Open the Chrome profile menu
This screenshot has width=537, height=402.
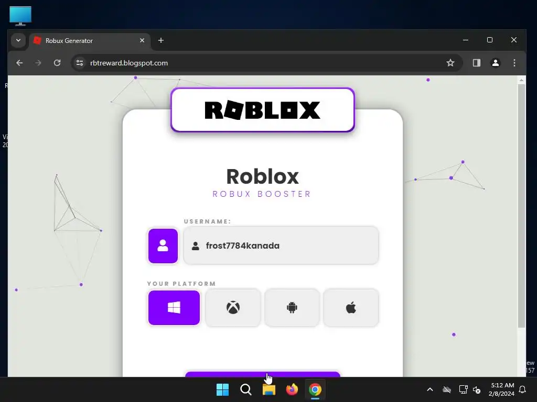click(496, 63)
